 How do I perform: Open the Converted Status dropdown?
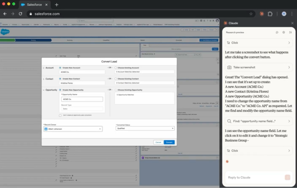pos(145,128)
